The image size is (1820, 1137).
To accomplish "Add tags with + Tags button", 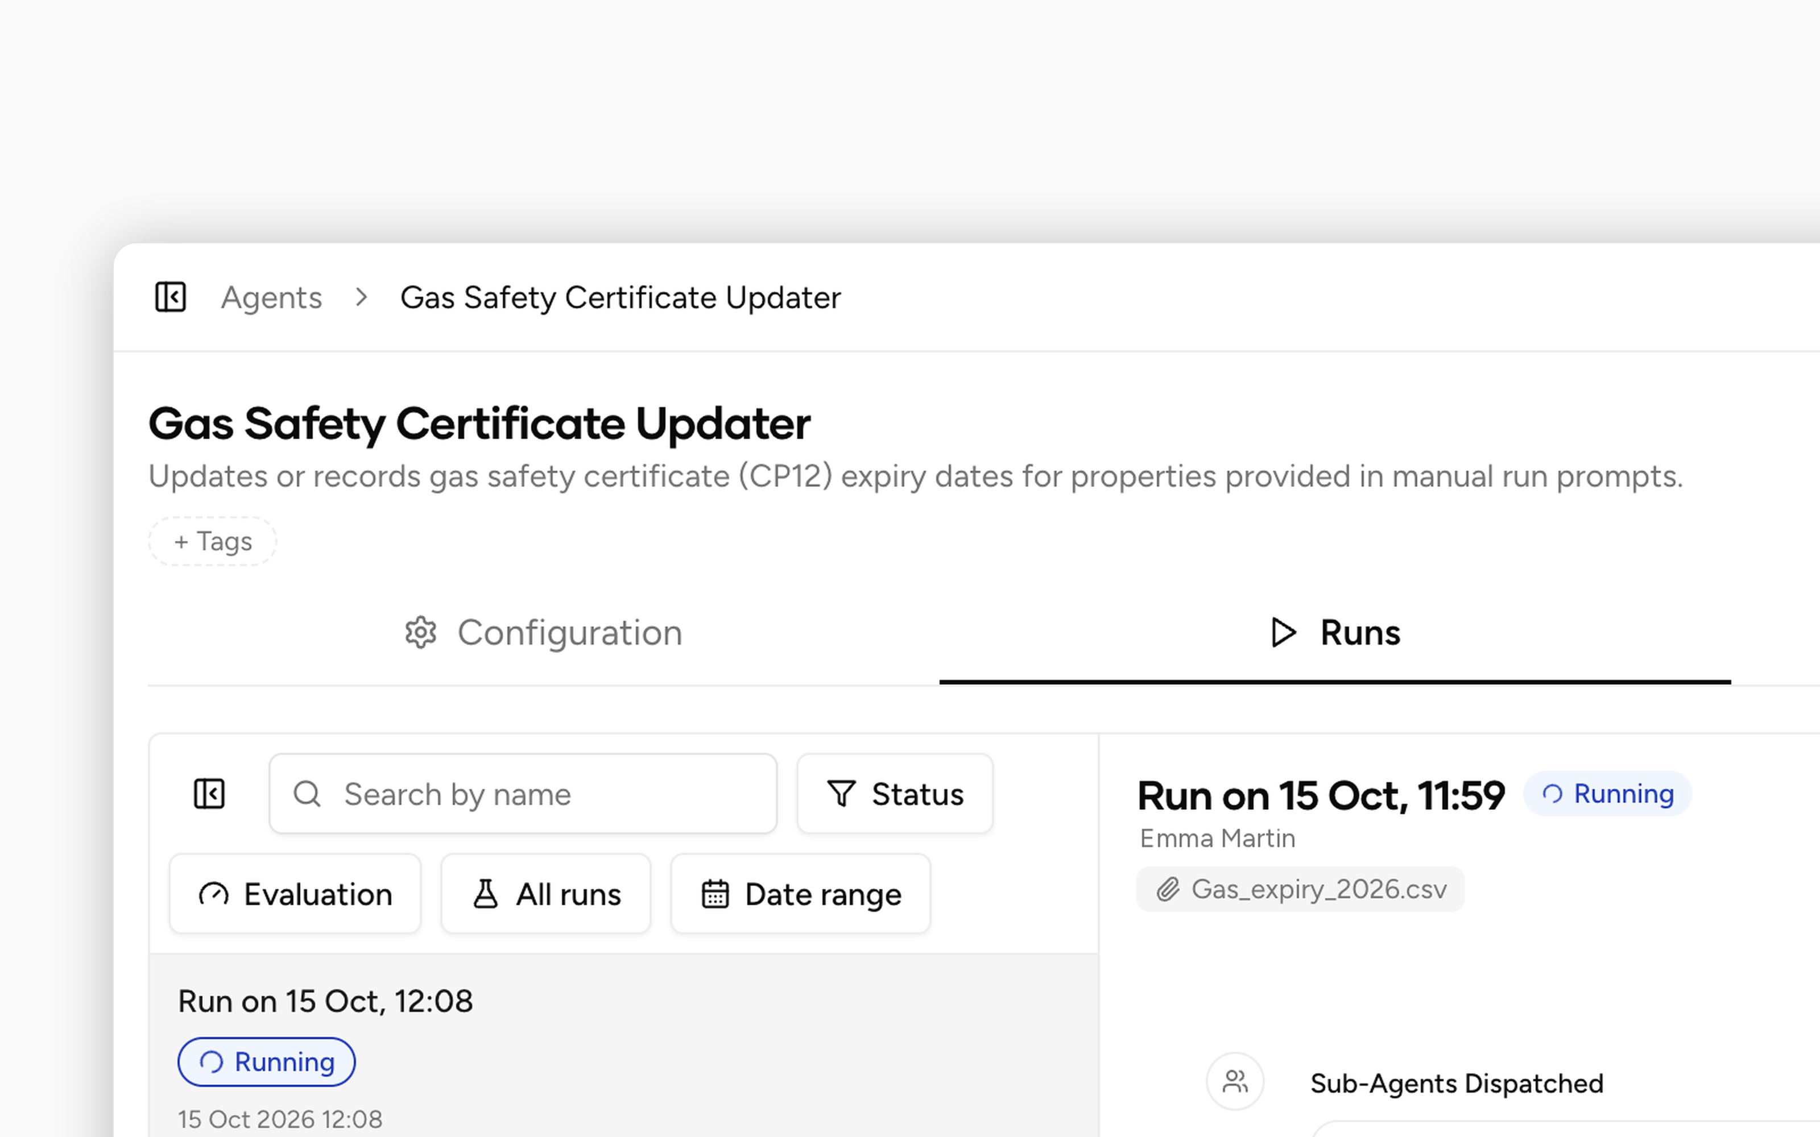I will point(213,541).
